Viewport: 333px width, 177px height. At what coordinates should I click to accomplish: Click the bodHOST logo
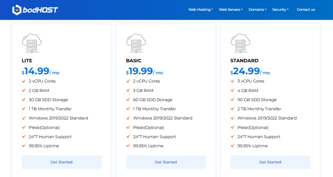(x=35, y=10)
